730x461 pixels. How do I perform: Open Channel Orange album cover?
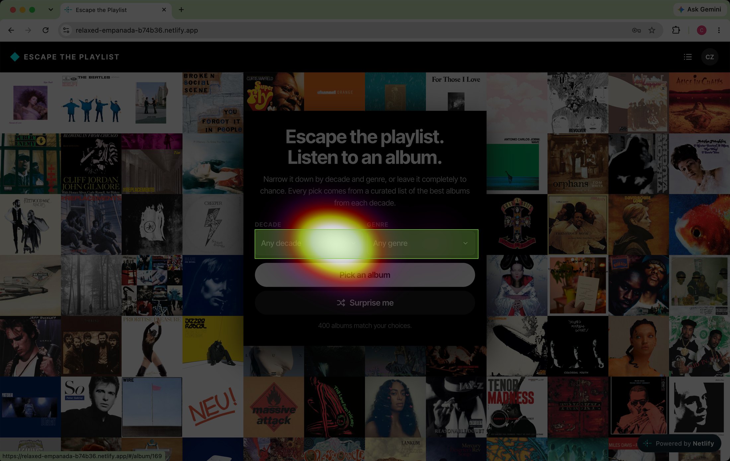coord(334,92)
